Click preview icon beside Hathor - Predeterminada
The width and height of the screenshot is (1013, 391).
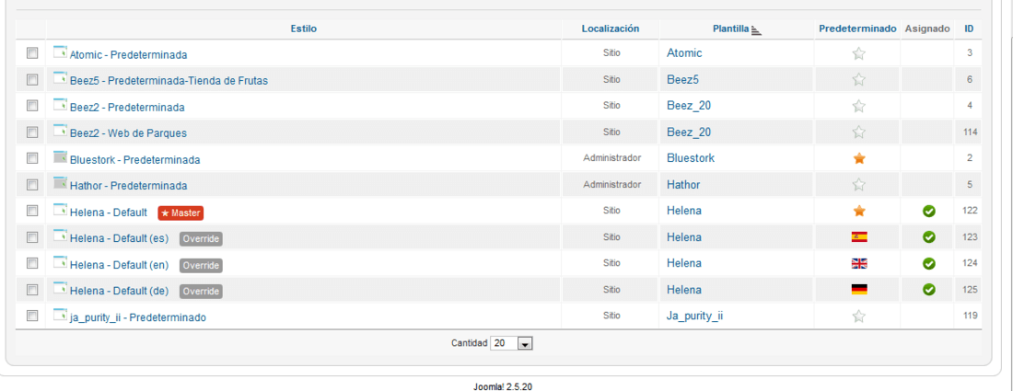coord(60,184)
